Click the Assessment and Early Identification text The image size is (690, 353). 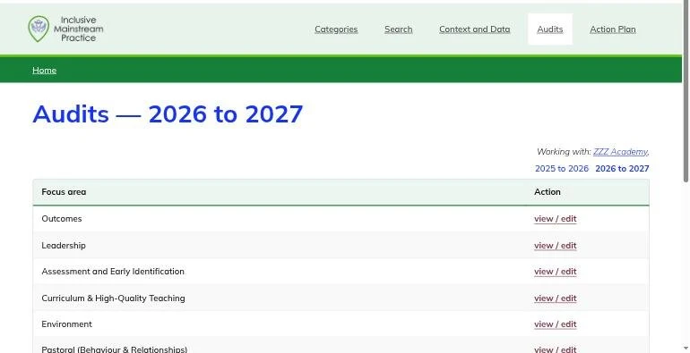click(x=113, y=272)
